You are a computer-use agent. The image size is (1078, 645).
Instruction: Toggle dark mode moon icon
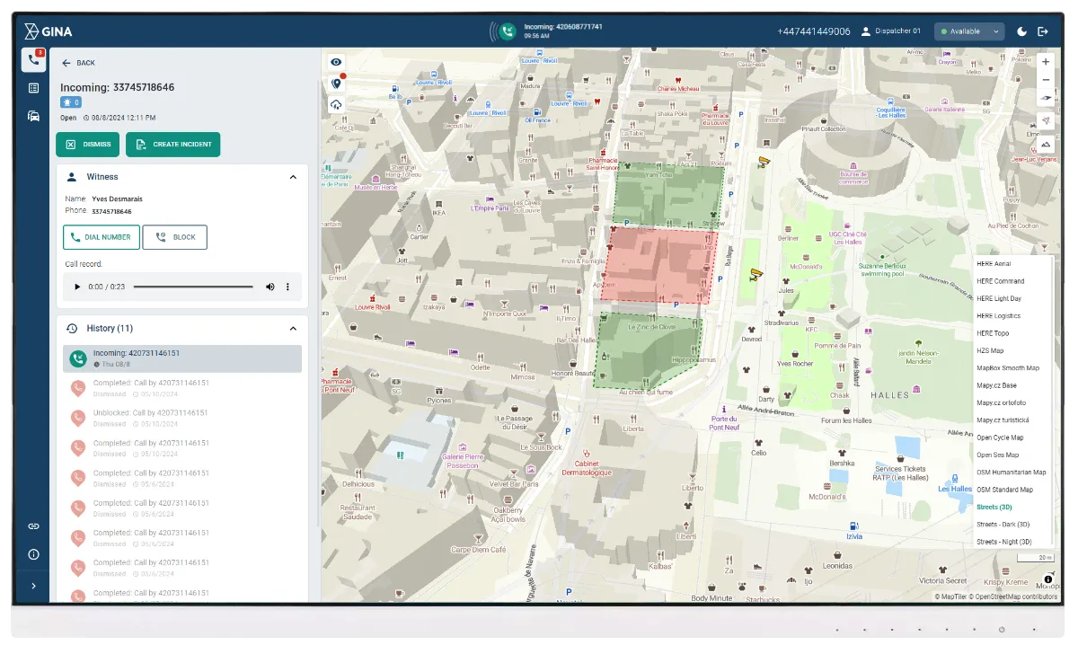coord(1022,31)
